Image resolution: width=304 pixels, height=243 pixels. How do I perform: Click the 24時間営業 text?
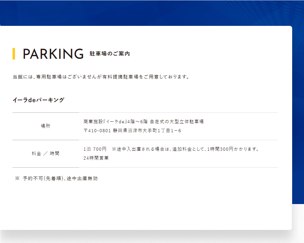point(96,158)
